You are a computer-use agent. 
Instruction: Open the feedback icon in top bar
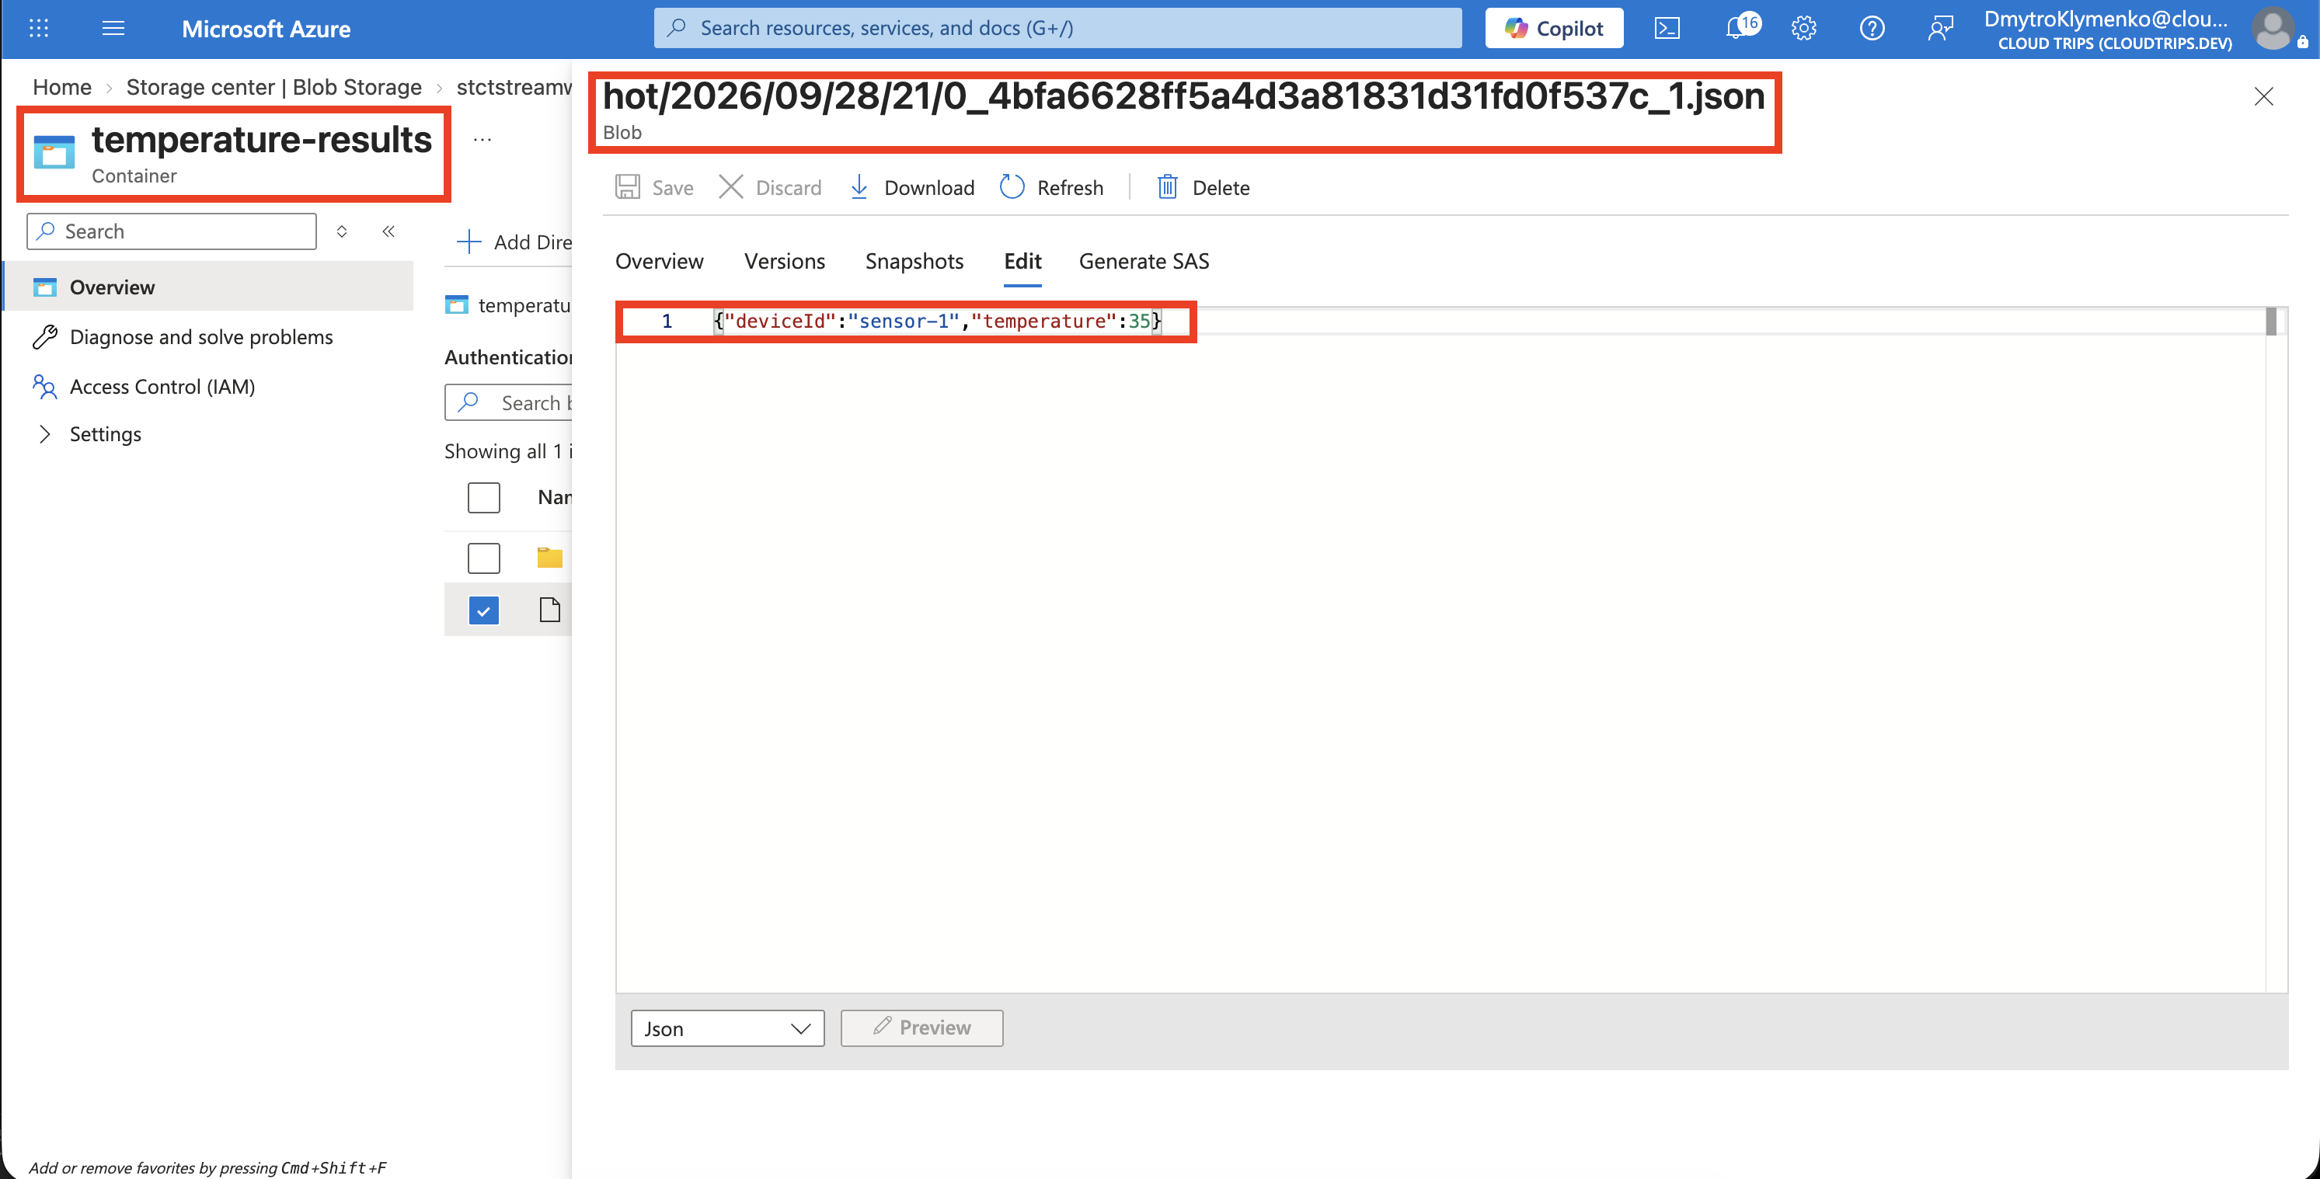click(1941, 28)
